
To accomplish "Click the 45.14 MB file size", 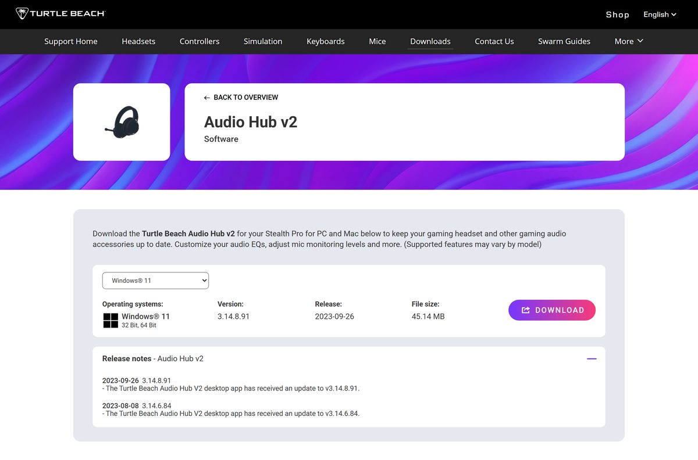I will point(428,317).
